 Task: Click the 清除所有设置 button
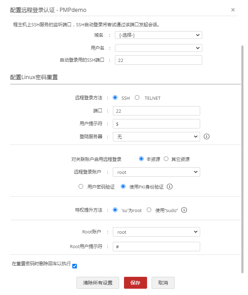pyautogui.click(x=98, y=283)
